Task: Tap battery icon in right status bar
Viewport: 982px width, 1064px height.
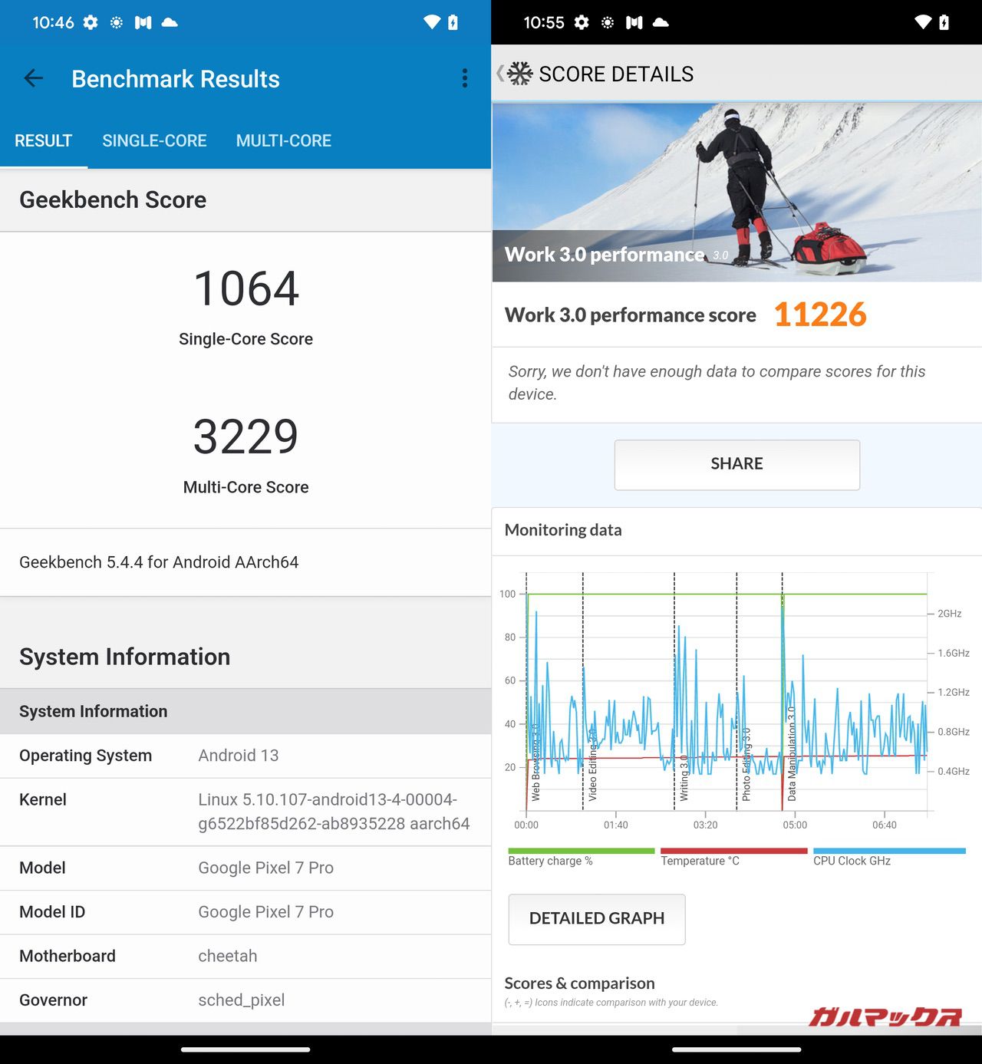Action: [x=944, y=22]
